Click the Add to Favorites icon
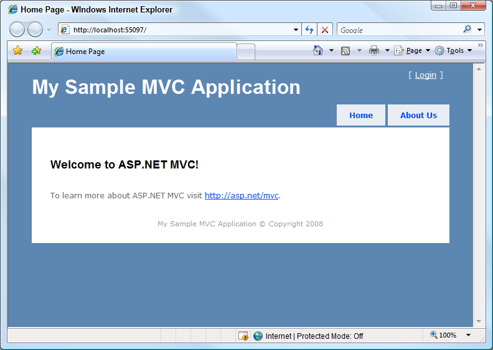 click(x=36, y=51)
